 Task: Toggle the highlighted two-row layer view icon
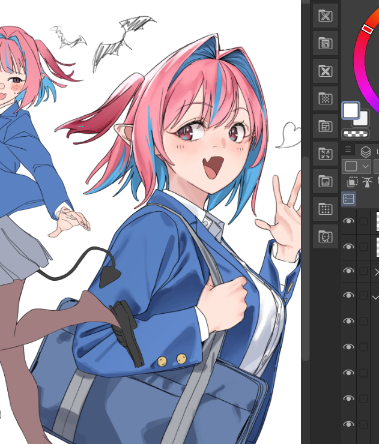(x=349, y=199)
